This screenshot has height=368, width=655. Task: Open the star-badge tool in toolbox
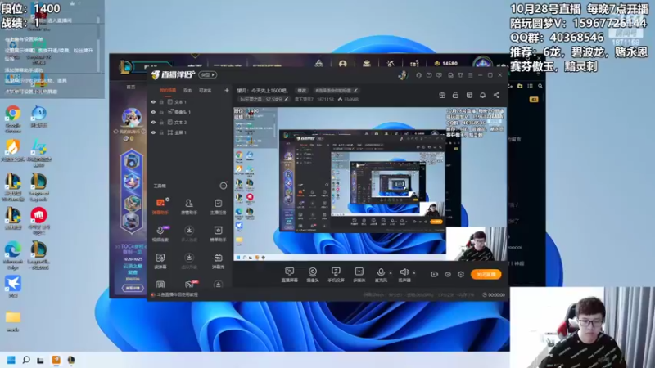(x=218, y=233)
